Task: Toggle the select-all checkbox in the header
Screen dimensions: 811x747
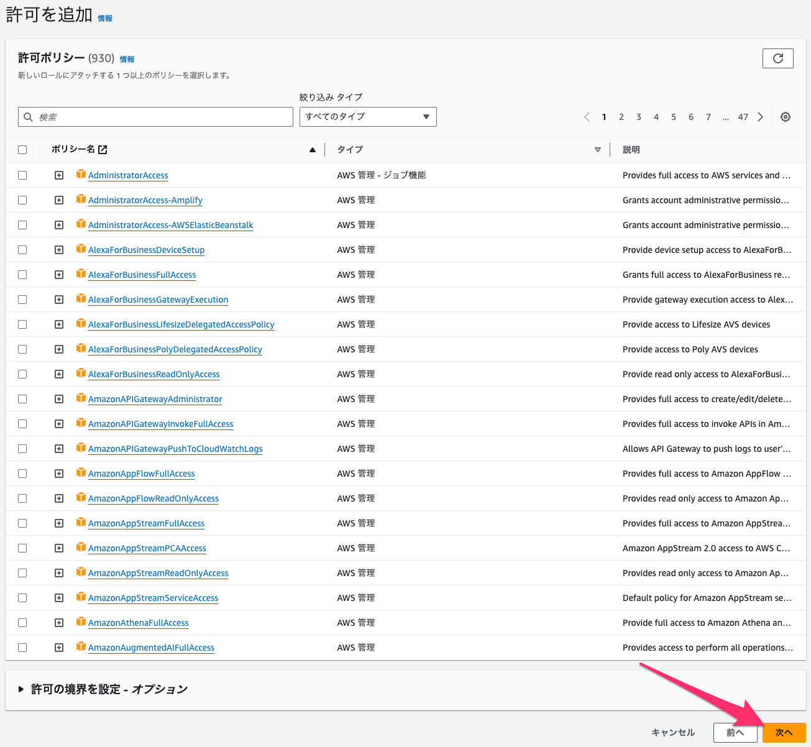Action: click(22, 150)
